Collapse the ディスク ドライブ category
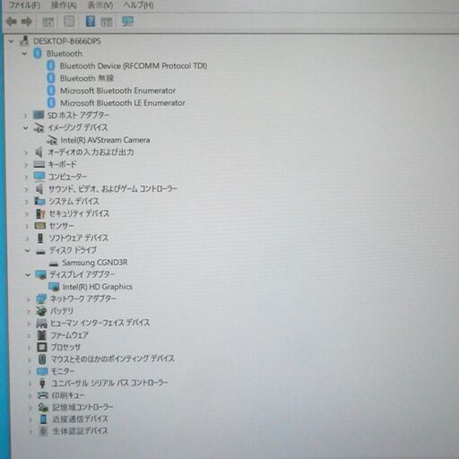459x459 pixels. tap(28, 250)
